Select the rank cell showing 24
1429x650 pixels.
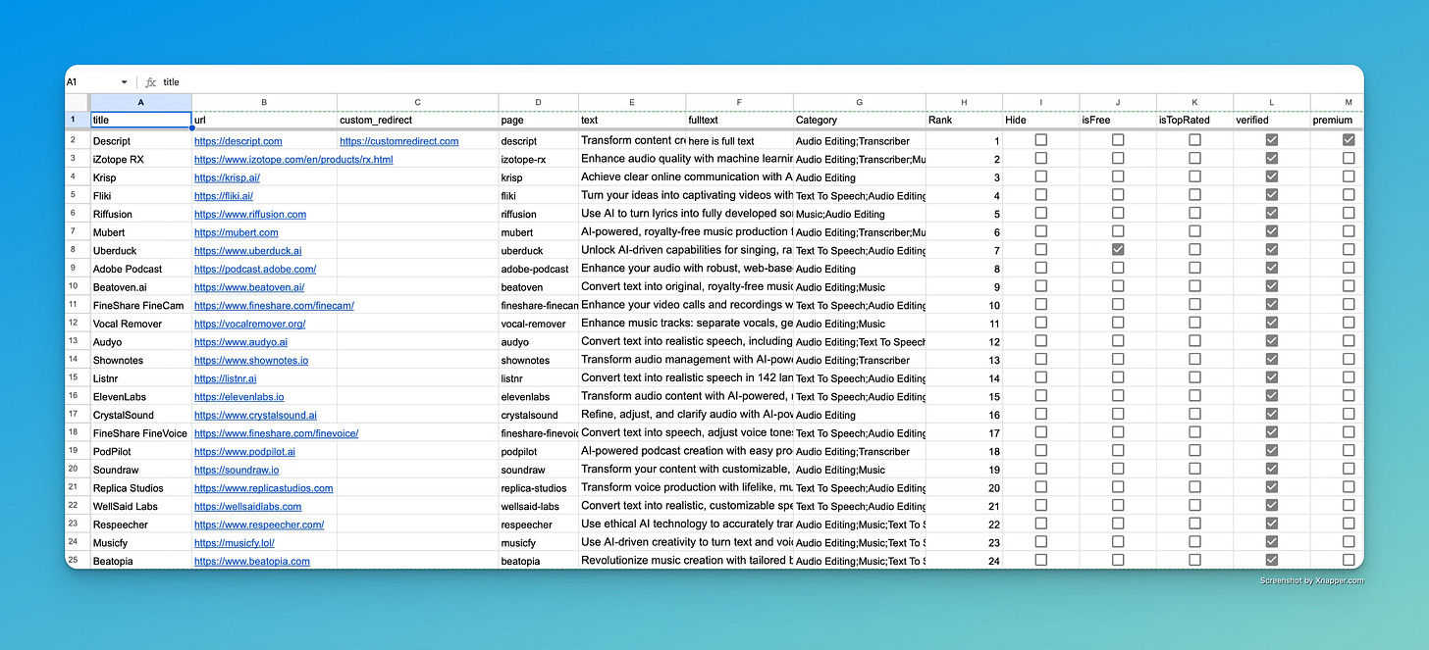click(x=964, y=561)
